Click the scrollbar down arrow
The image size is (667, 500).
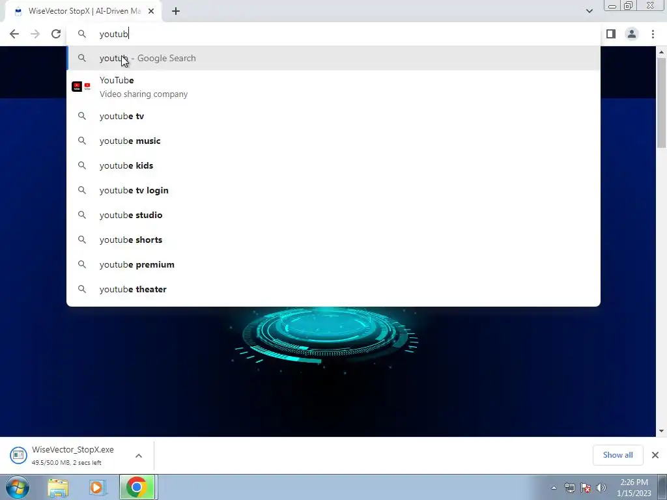click(x=661, y=431)
